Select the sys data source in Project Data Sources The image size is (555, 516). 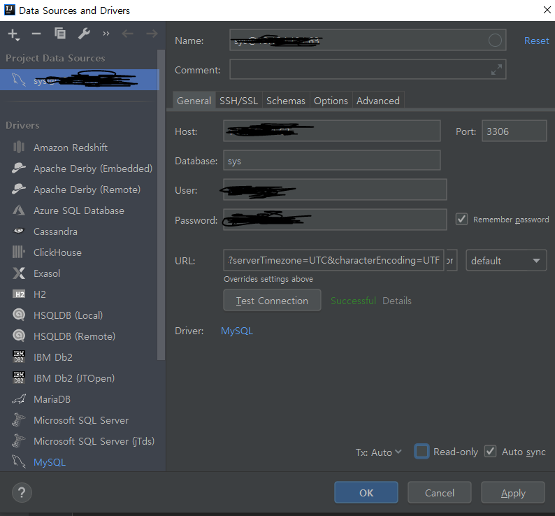[x=80, y=80]
